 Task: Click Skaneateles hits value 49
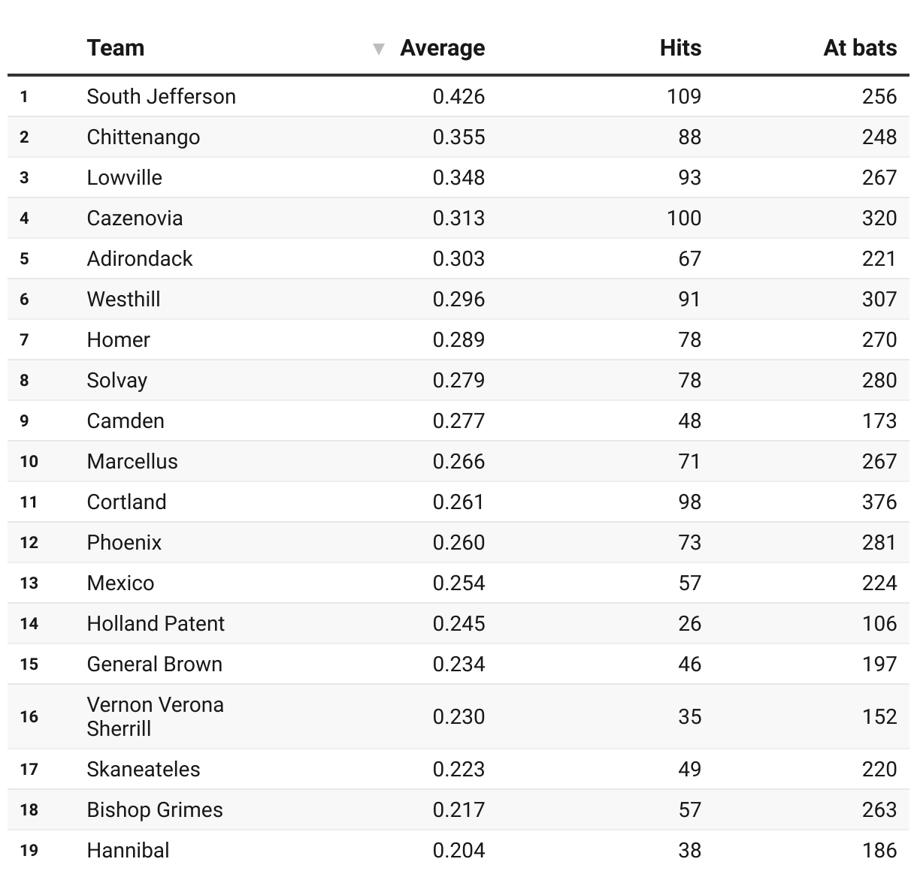point(689,770)
